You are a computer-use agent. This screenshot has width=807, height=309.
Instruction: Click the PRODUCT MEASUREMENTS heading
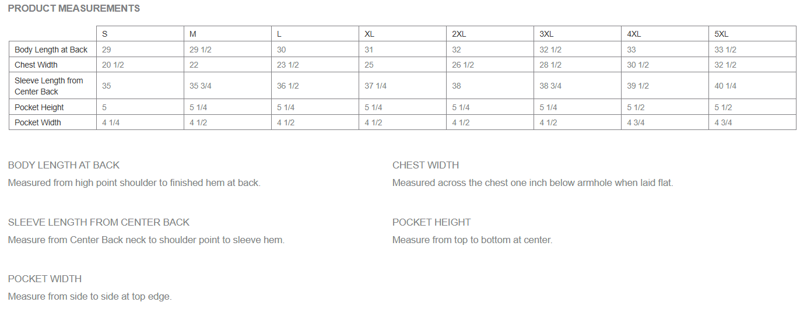coord(74,8)
